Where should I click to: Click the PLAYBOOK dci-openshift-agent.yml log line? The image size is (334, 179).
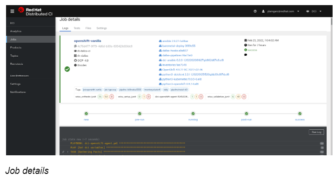127,144
